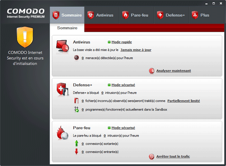Screen dimensions: 226x166
Task: Click the Analyser maintenant link
Action: tap(174, 71)
